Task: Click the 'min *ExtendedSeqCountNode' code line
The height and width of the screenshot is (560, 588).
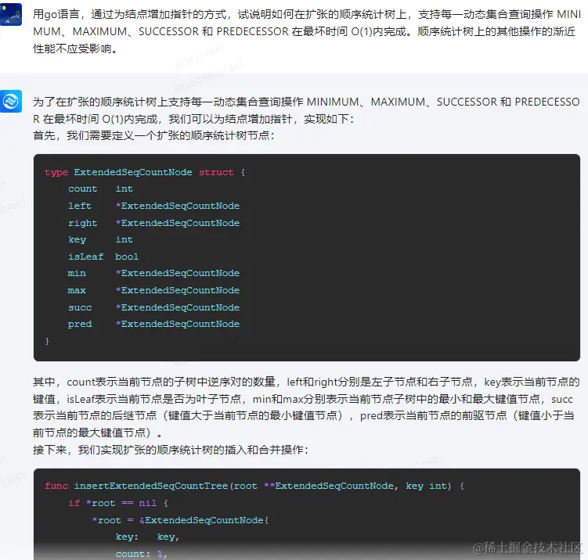Action: pyautogui.click(x=153, y=274)
